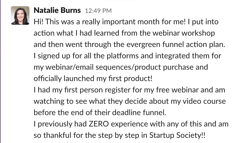The height and width of the screenshot is (143, 236).
Task: Click the words "Startup Society!!"
Action: point(177,135)
